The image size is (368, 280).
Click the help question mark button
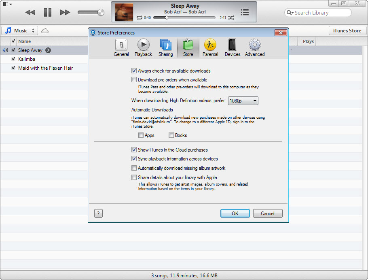98,214
